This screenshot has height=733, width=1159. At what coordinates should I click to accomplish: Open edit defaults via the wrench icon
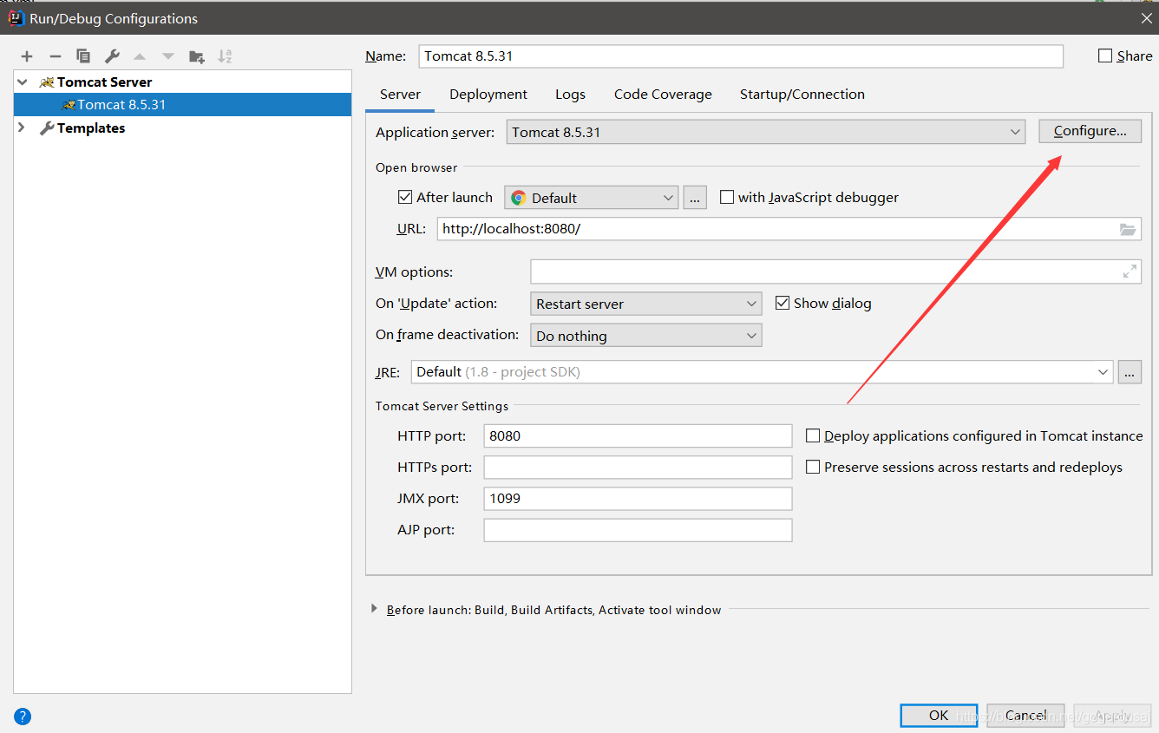(112, 56)
